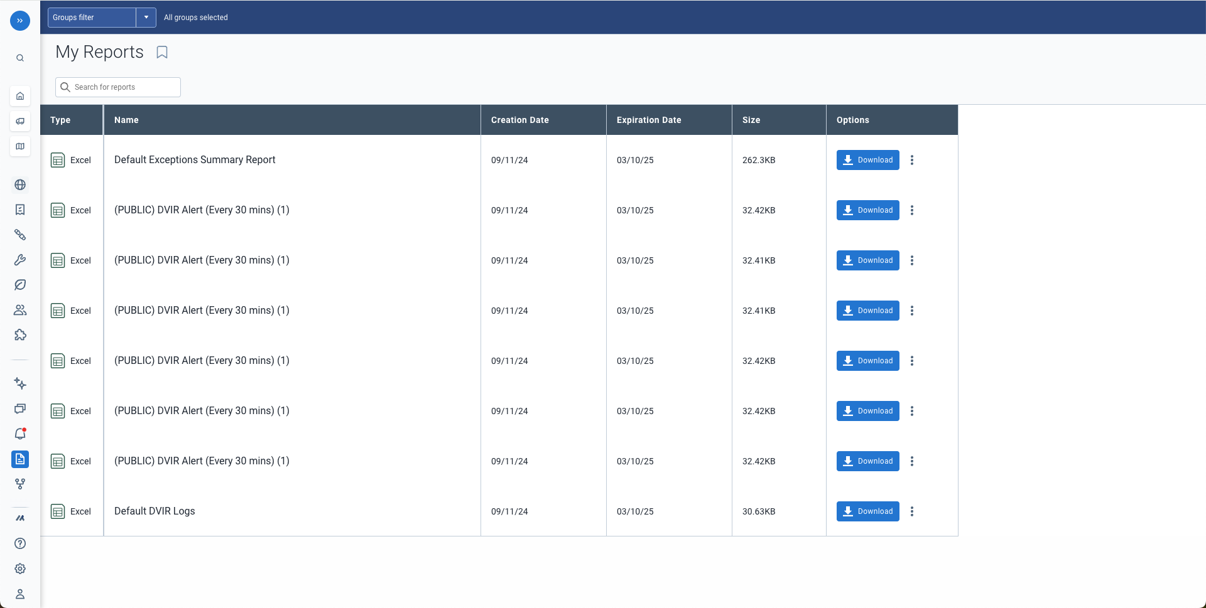The height and width of the screenshot is (608, 1206).
Task: Bookmark My Reports page
Action: 161,52
